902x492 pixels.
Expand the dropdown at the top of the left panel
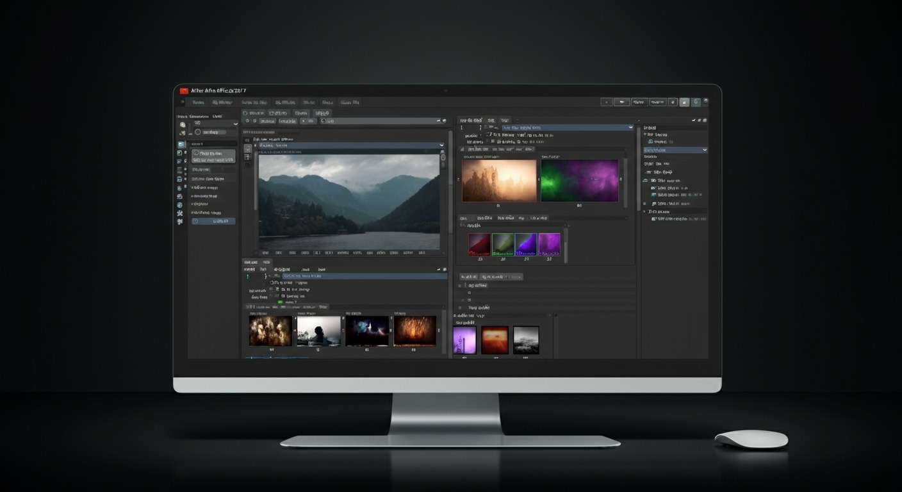tap(234, 123)
